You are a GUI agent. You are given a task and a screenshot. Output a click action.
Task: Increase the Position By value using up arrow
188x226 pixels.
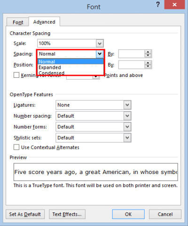148,63
